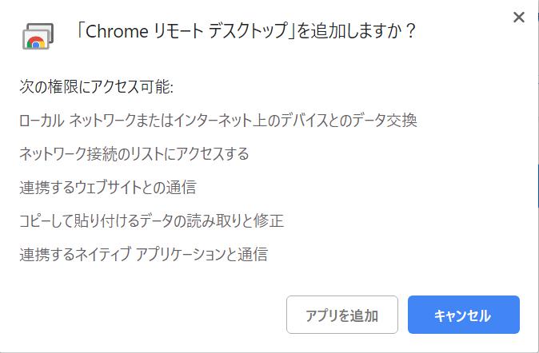
Task: Click the permission 連携するウェブサイトとの通信
Action: [x=108, y=188]
